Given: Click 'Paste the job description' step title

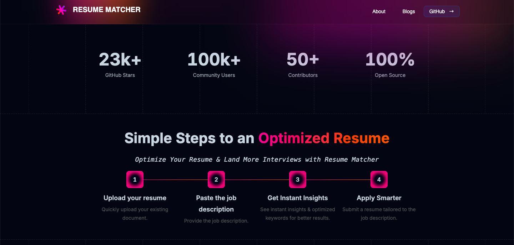Looking at the screenshot, I should [216, 204].
